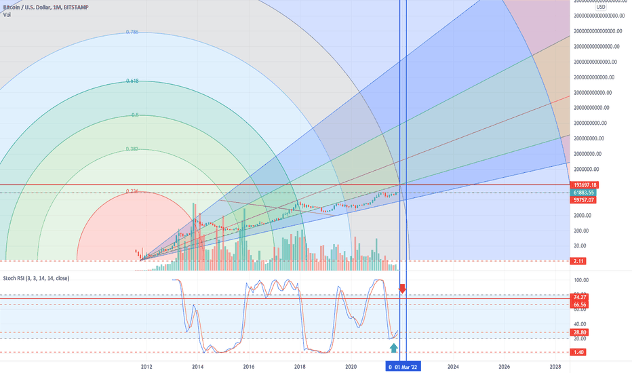Viewport: 632px width, 373px height.
Task: Click the 2026 label on time axis
Action: 505,367
